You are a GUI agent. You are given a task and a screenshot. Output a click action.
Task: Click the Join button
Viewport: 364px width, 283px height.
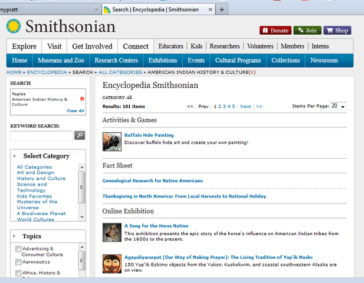[x=307, y=31]
